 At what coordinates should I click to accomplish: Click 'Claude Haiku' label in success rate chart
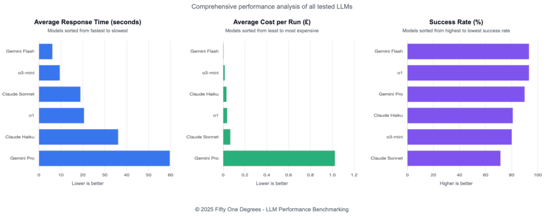[388, 116]
